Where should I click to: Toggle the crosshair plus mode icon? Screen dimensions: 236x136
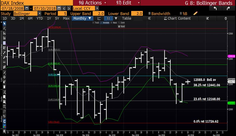4,116
